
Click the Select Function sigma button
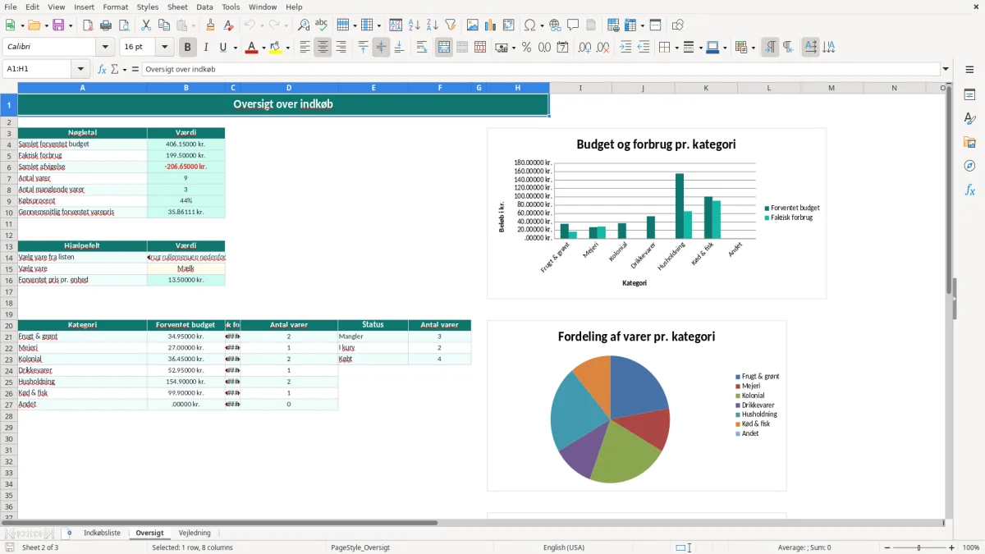[114, 69]
